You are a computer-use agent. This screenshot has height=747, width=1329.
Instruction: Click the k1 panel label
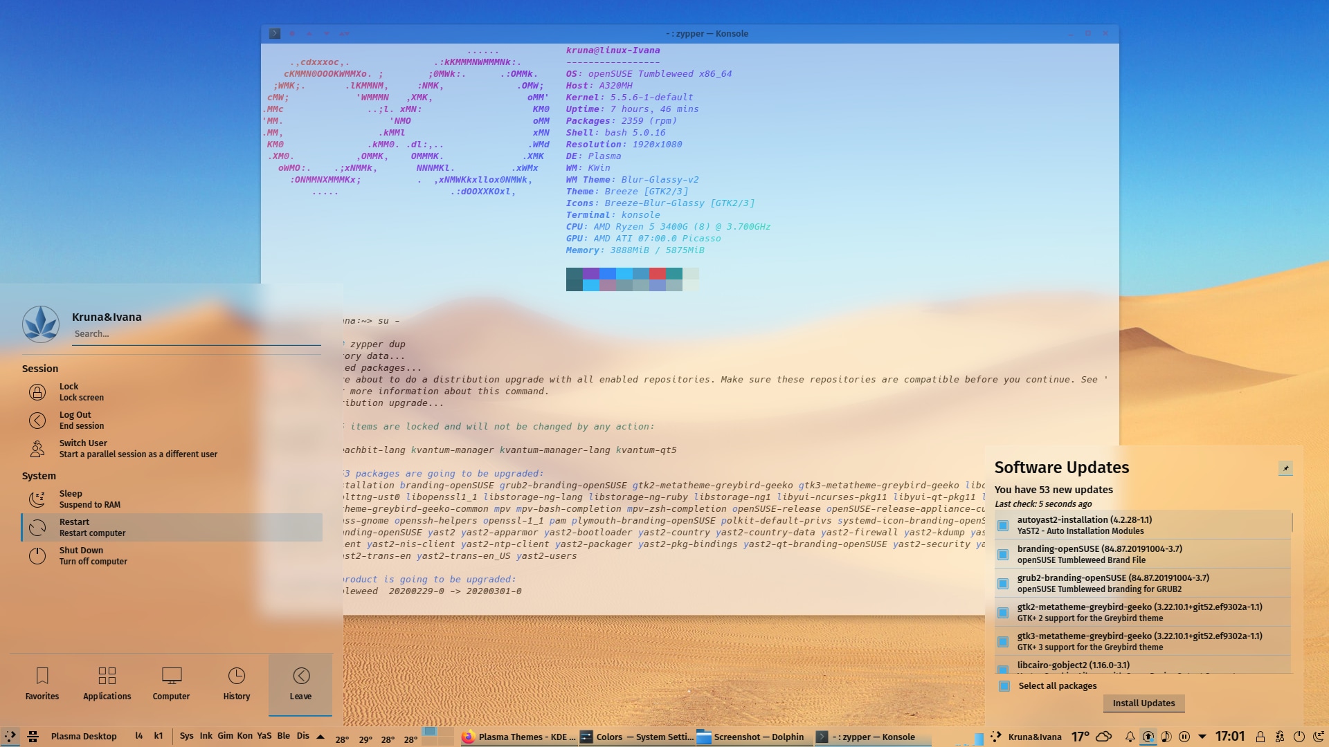pyautogui.click(x=159, y=736)
